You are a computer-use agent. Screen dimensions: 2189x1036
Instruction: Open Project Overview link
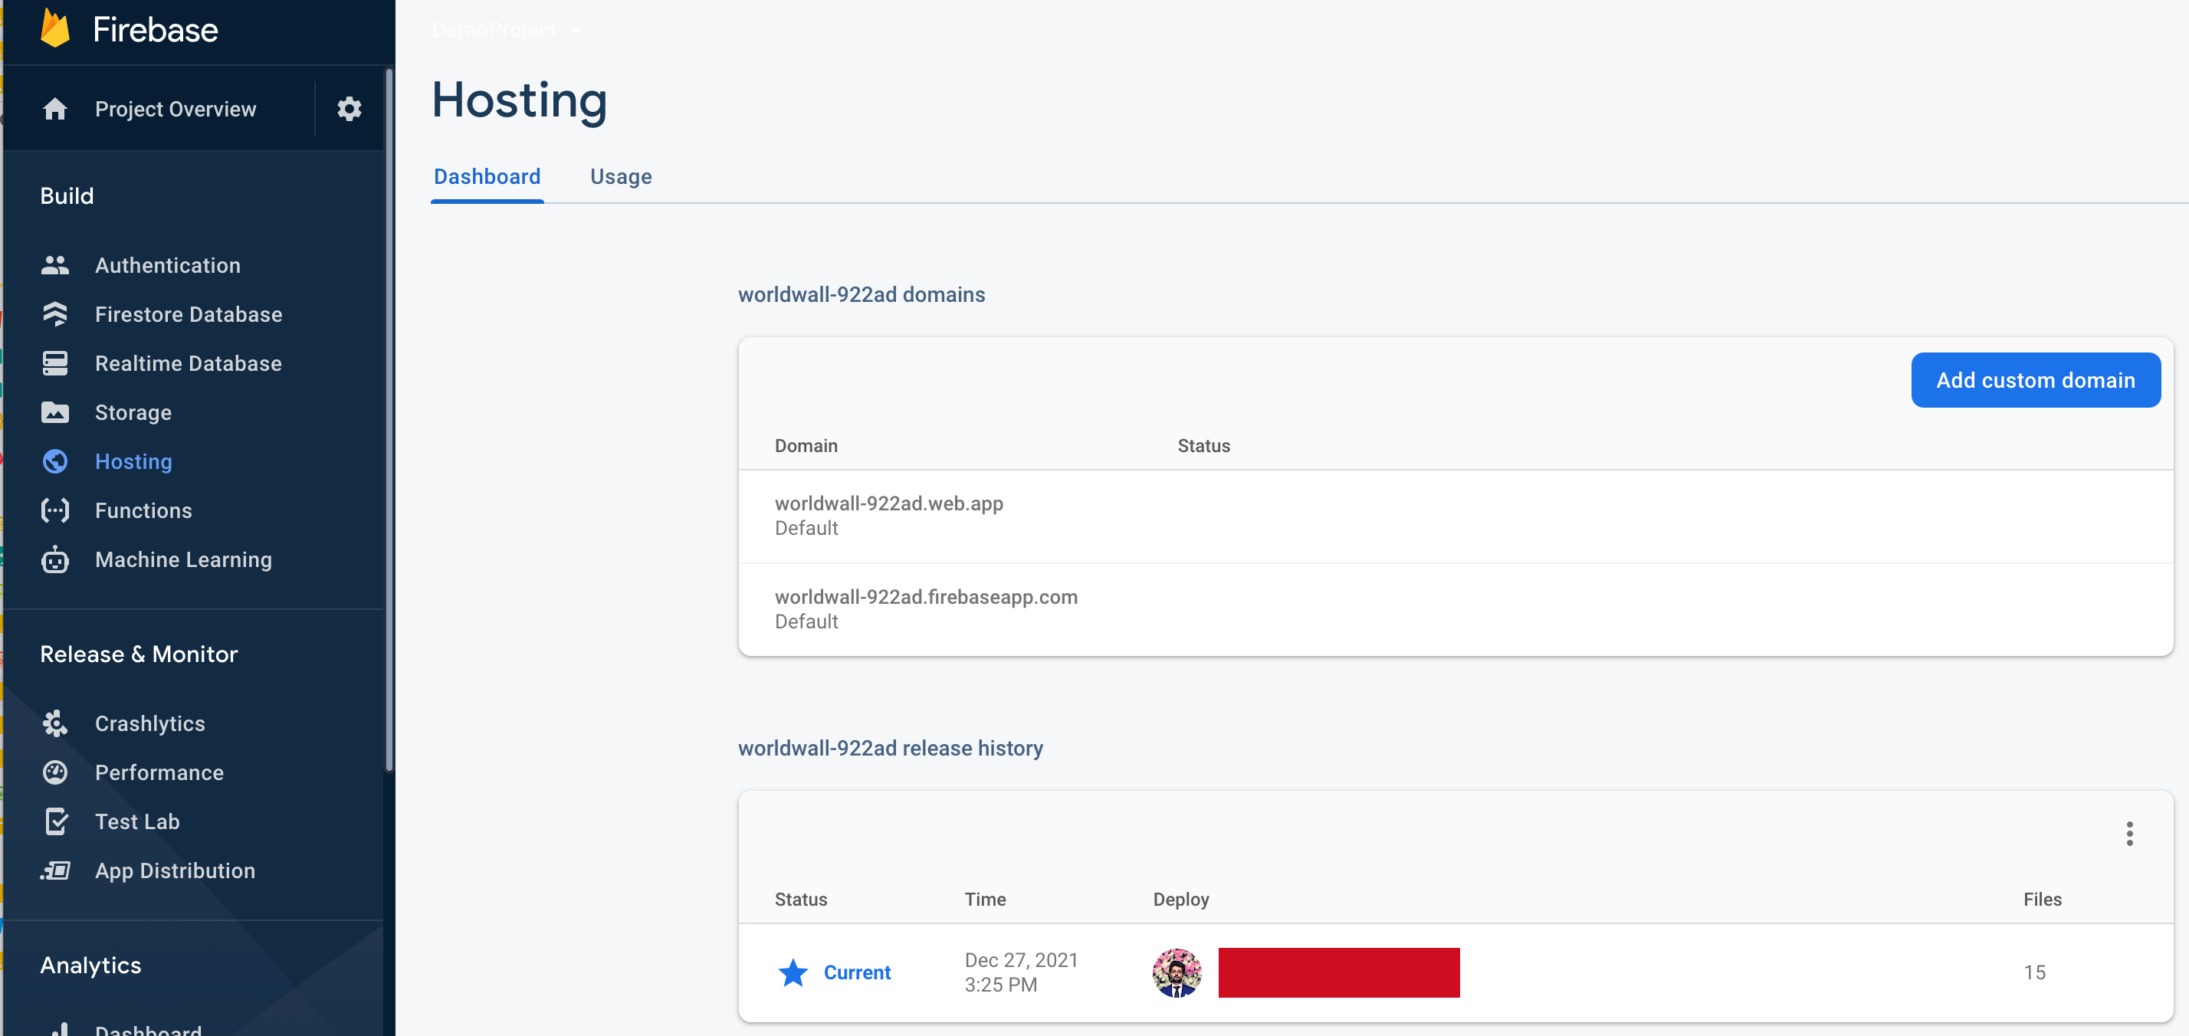[175, 109]
